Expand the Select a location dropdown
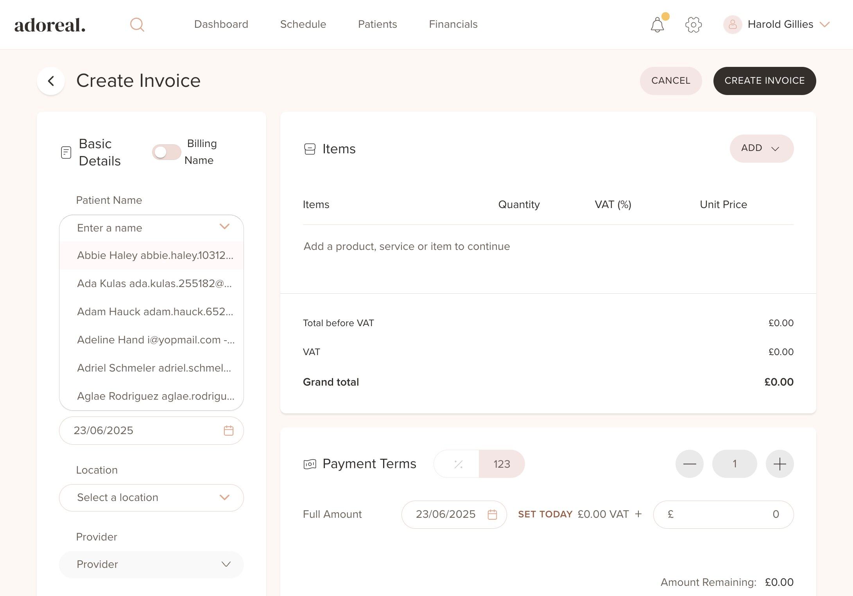Viewport: 853px width, 596px height. [x=151, y=497]
